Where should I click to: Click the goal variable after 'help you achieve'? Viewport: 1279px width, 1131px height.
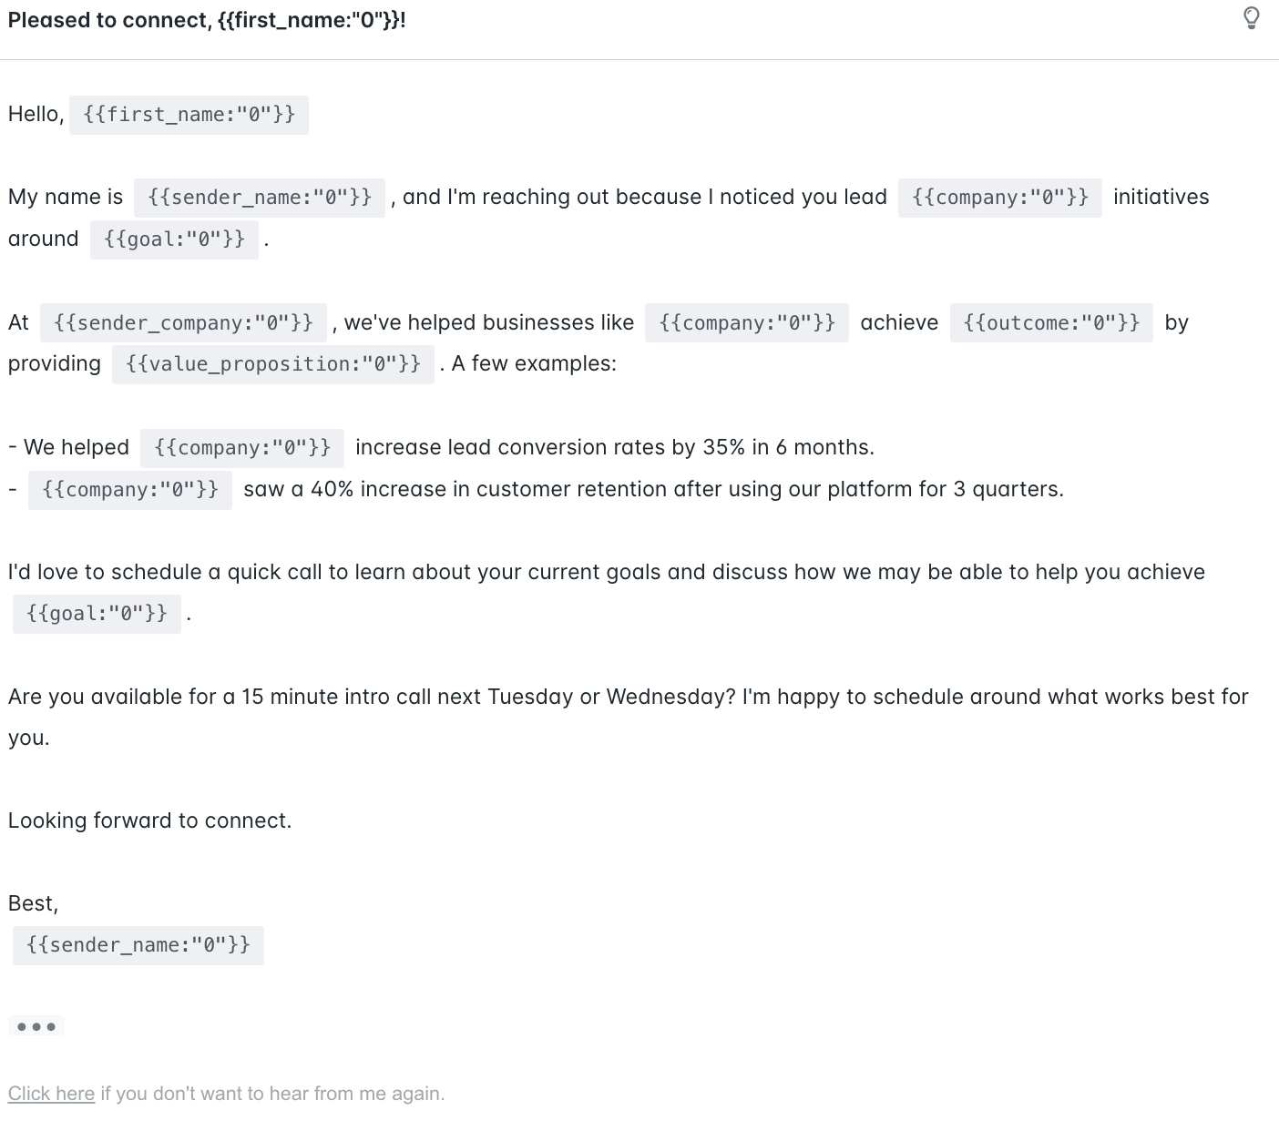click(x=97, y=614)
